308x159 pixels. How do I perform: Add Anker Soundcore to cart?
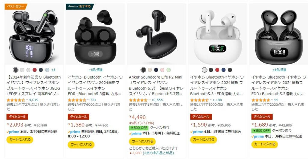[x=142, y=142]
